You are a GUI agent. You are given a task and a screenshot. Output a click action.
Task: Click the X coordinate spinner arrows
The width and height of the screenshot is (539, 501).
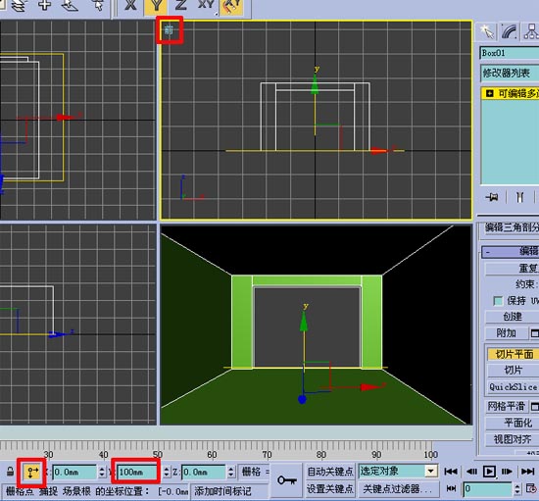[x=101, y=473]
